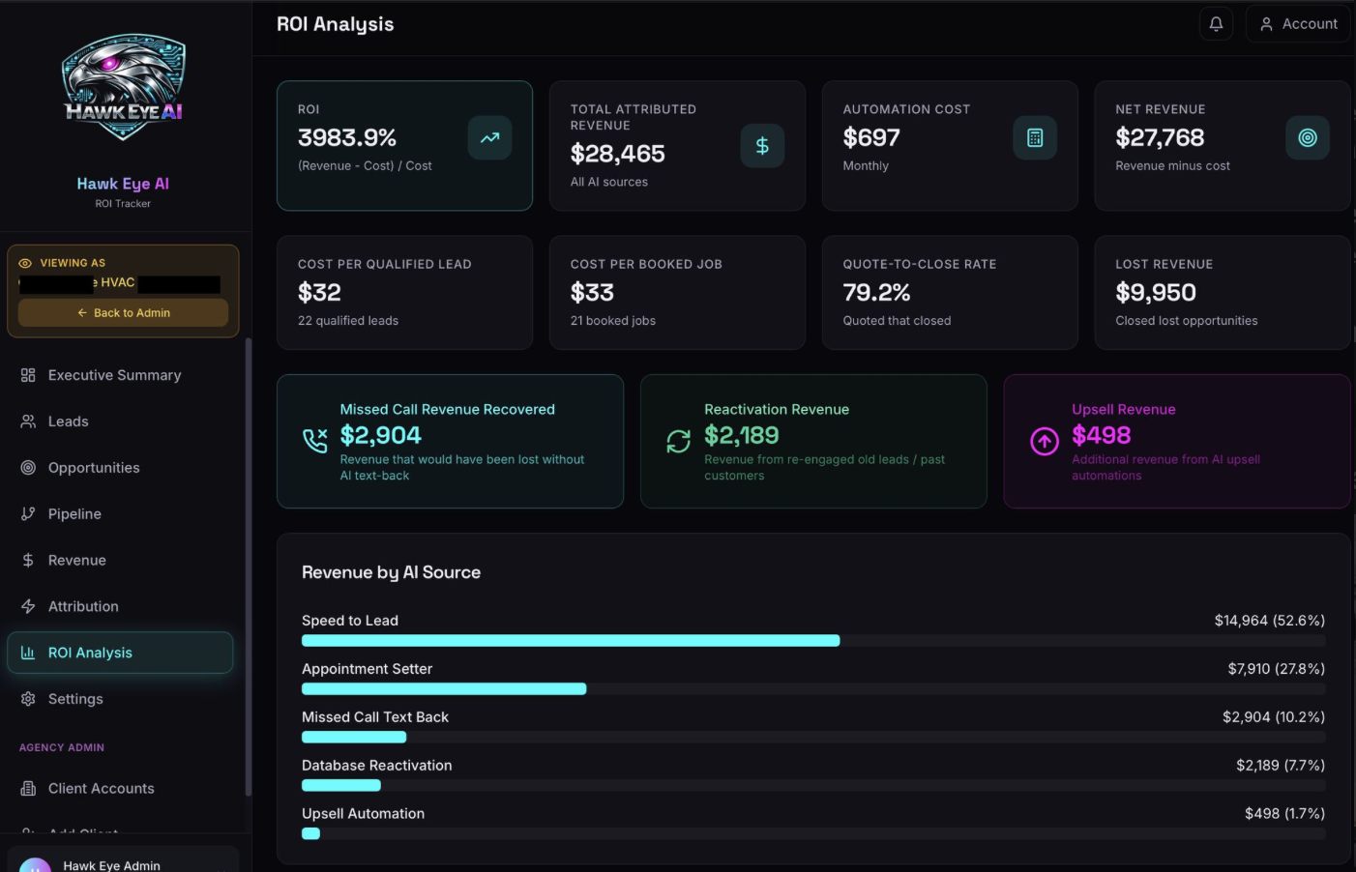
Task: Click the target icon on Net Revenue card
Action: click(1308, 137)
